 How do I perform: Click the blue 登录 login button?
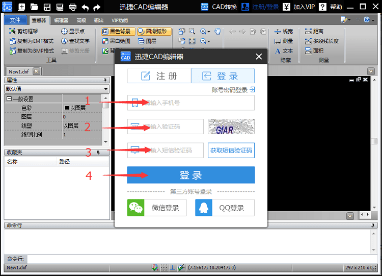[x=191, y=175]
